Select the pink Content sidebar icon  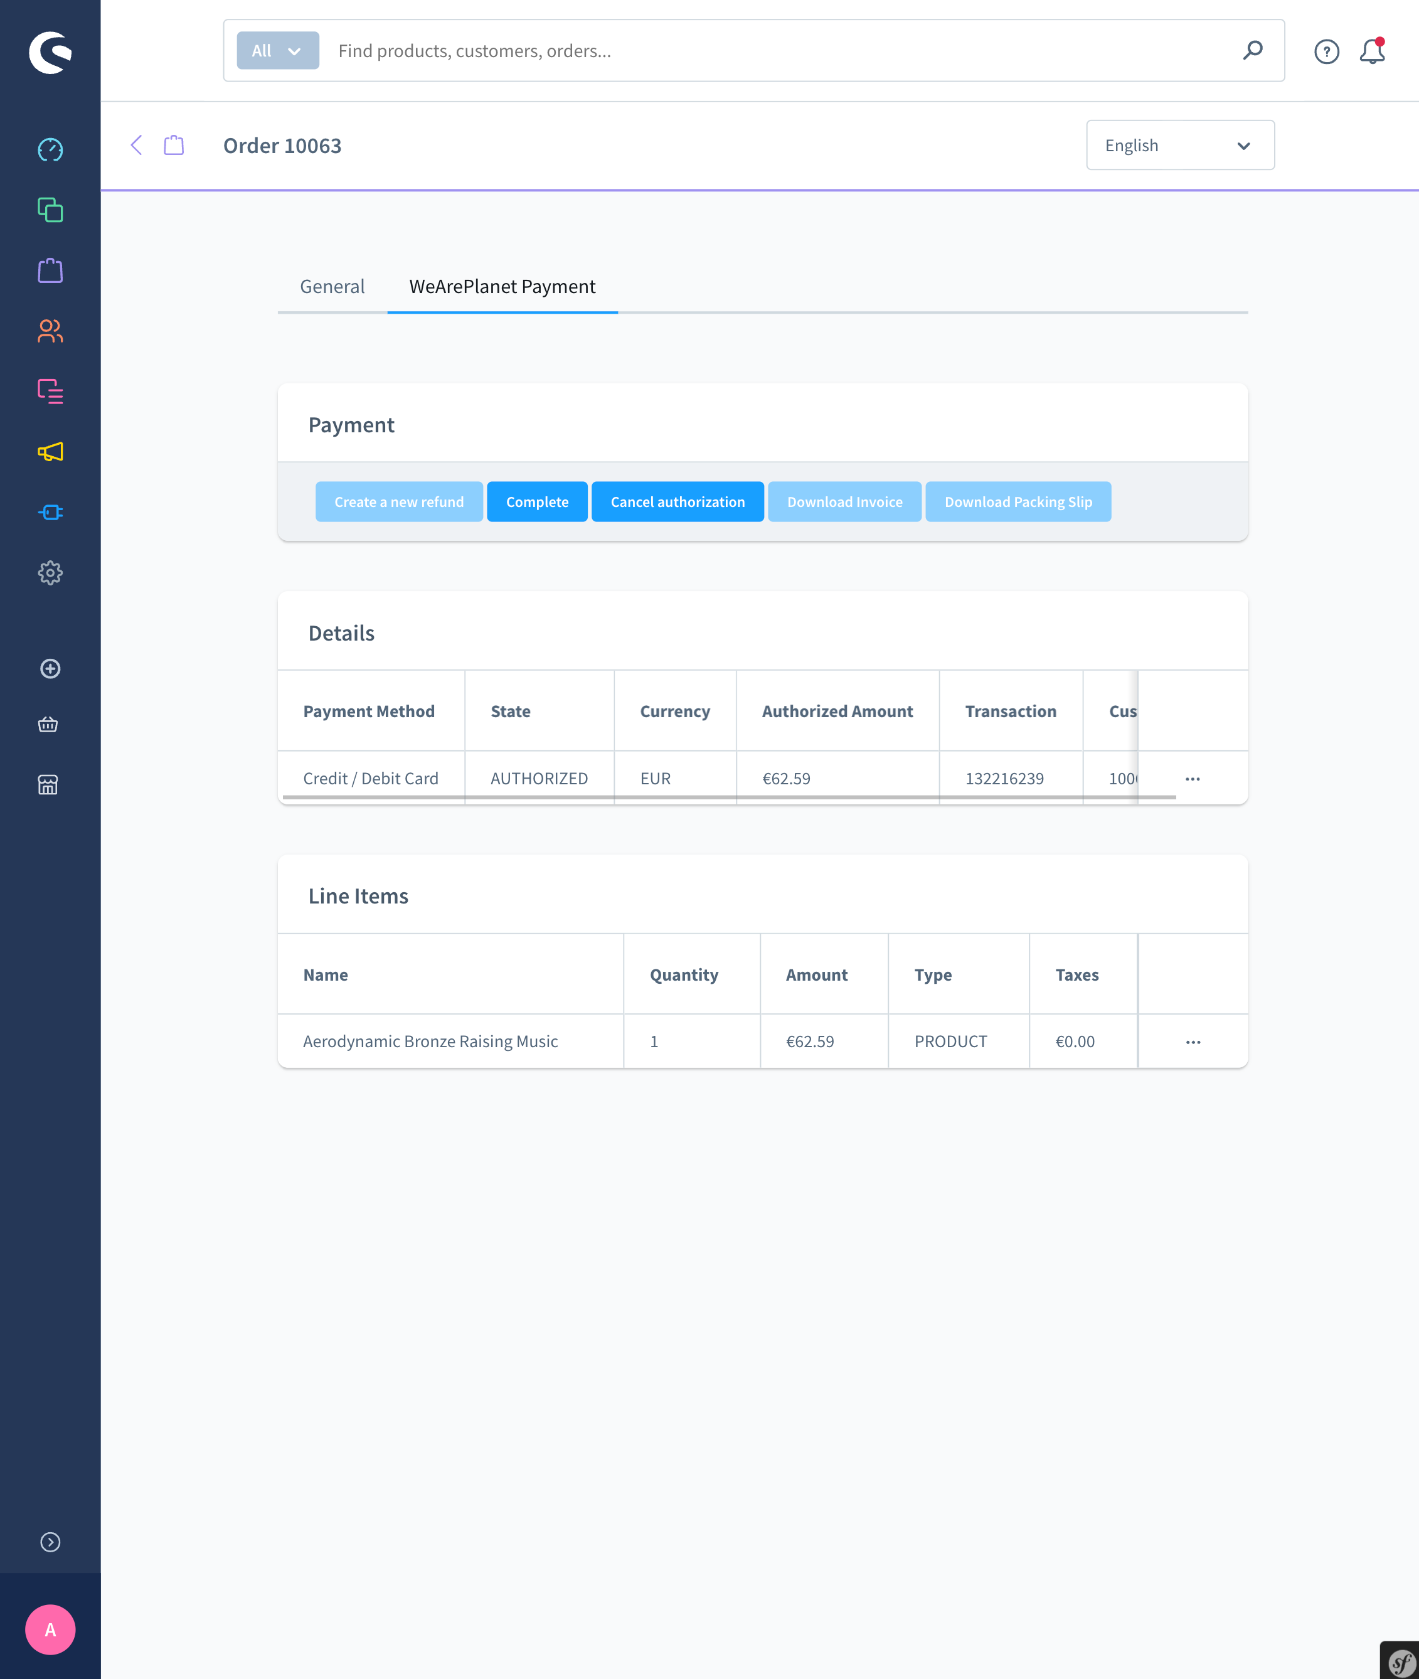[50, 392]
